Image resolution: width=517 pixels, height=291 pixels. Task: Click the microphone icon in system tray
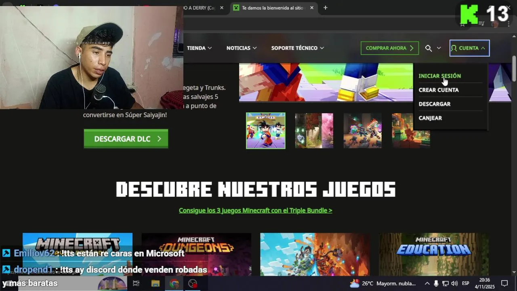436,283
